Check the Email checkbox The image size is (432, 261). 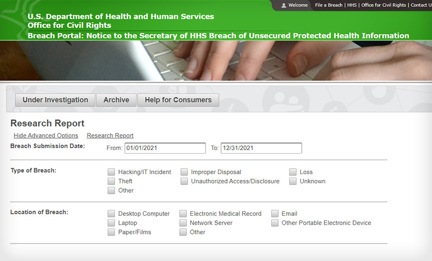[x=275, y=214]
